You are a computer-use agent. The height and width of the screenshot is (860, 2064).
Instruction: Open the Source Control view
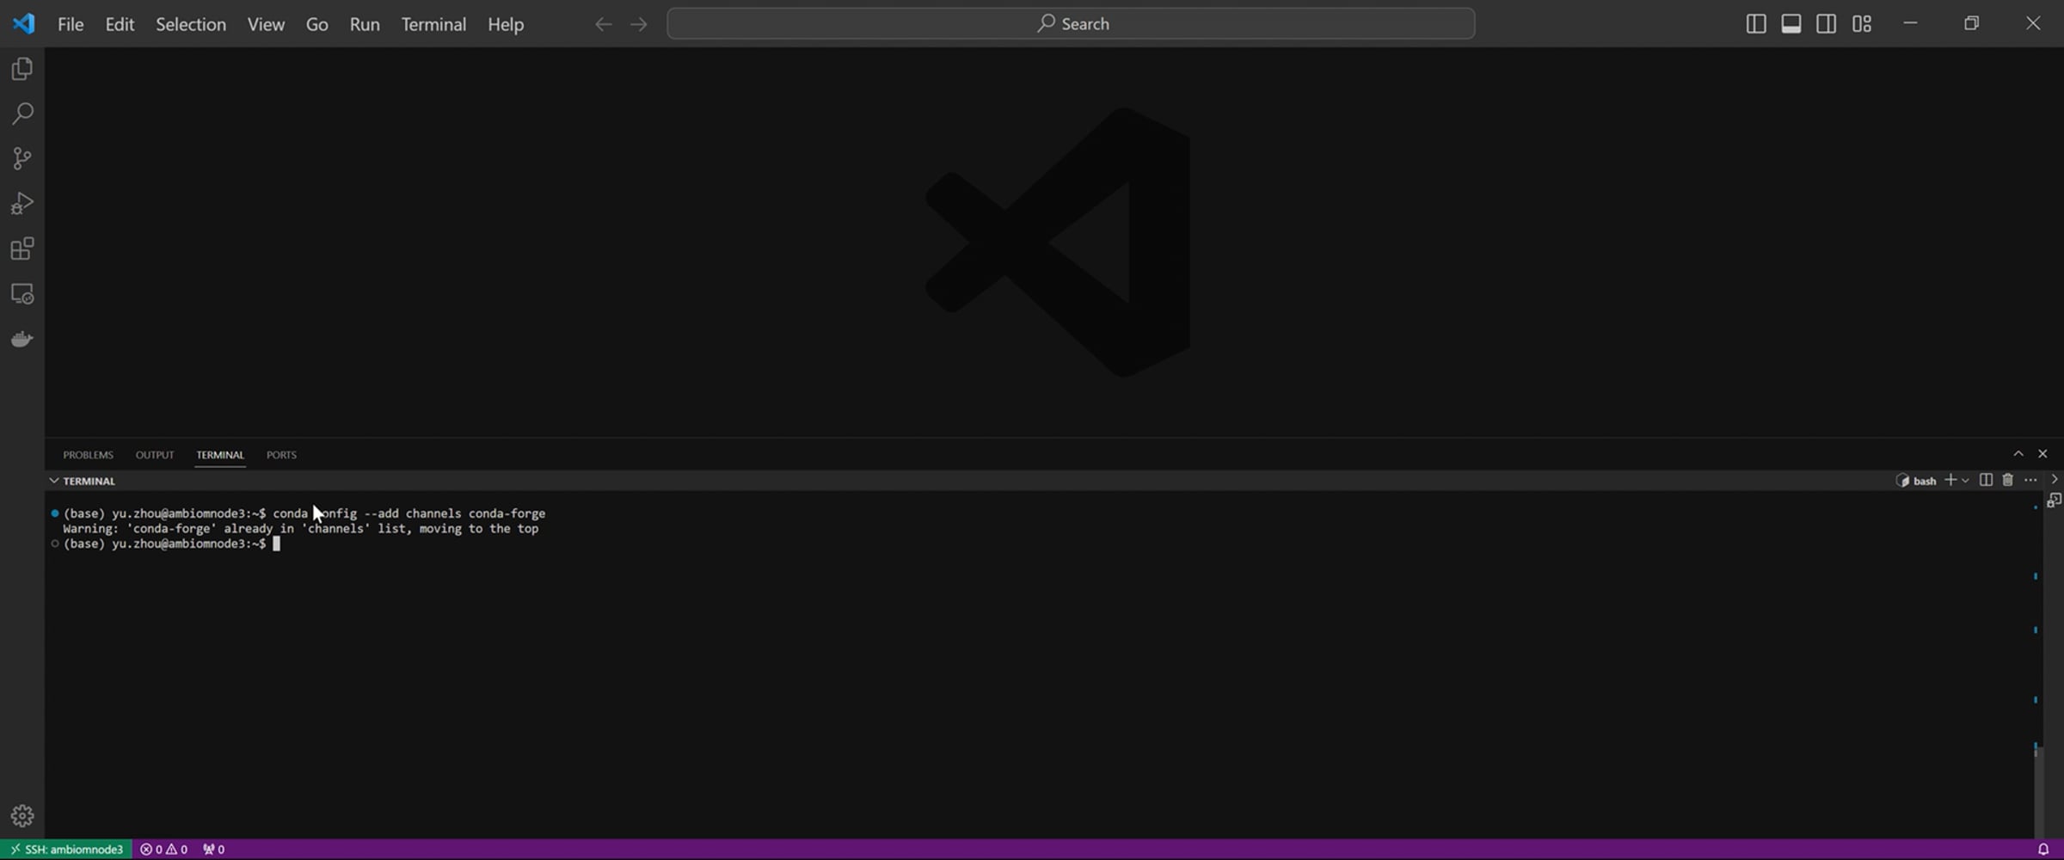click(22, 158)
